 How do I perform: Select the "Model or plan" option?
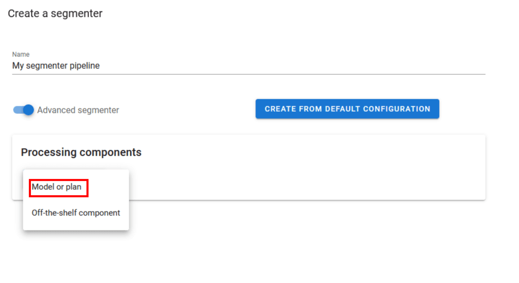[57, 187]
